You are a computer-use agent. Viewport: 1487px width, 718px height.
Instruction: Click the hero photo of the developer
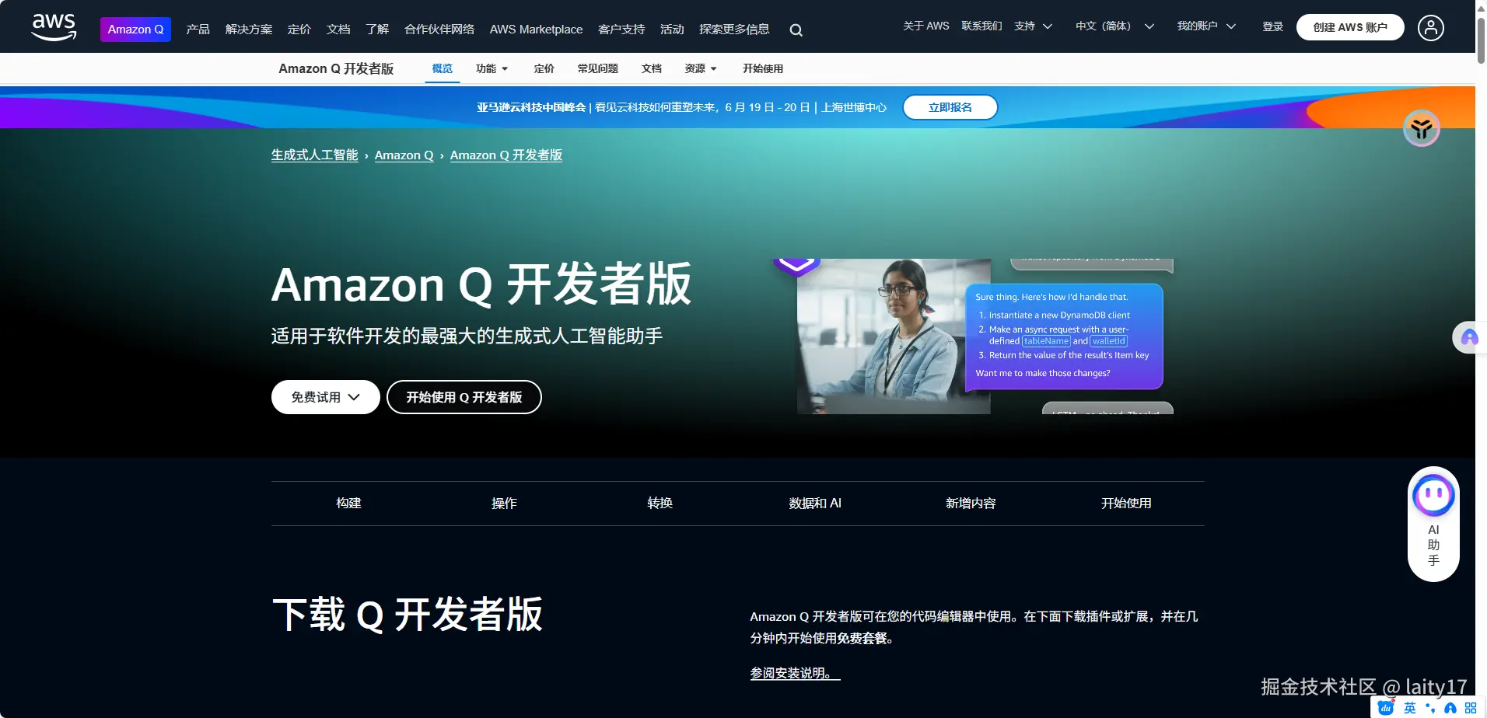894,336
